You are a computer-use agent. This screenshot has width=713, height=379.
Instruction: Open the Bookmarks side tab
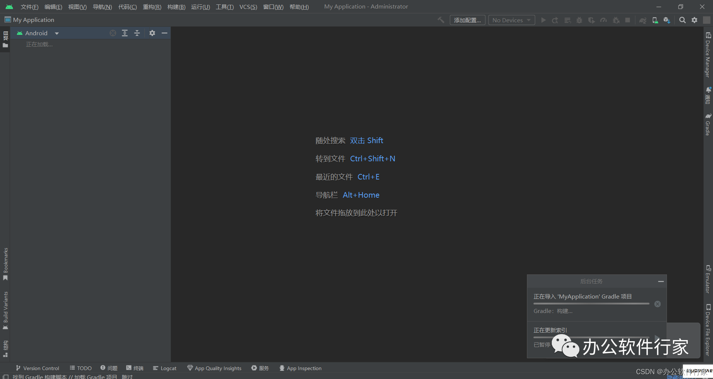[x=5, y=264]
